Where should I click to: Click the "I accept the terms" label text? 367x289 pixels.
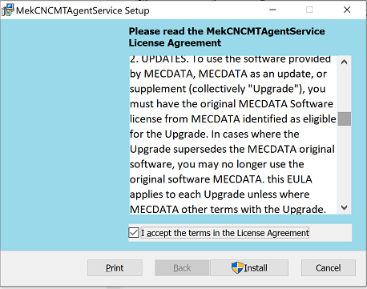tap(225, 233)
